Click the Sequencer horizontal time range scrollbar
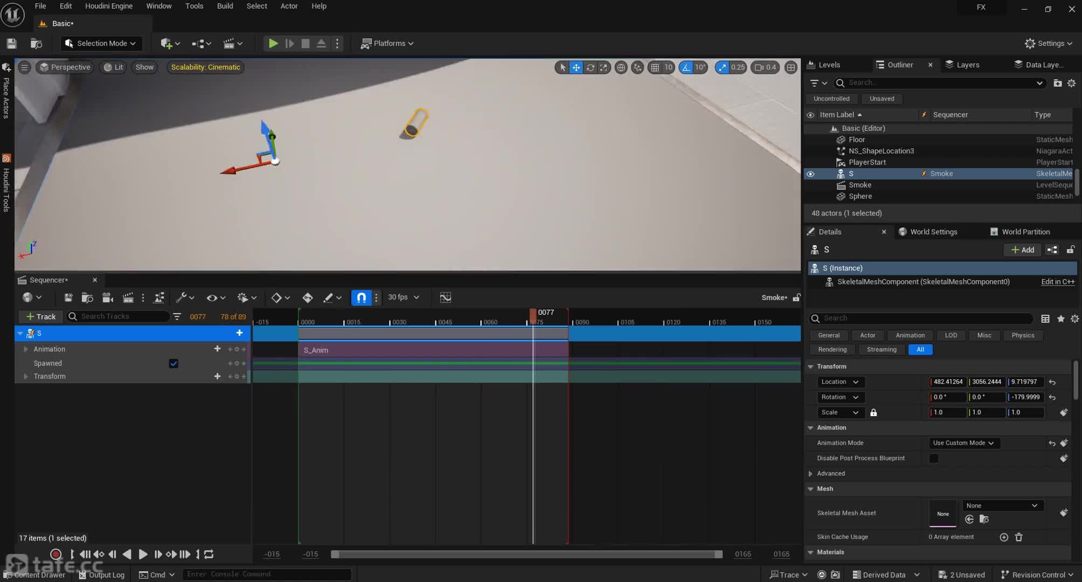This screenshot has width=1082, height=582. pos(526,555)
